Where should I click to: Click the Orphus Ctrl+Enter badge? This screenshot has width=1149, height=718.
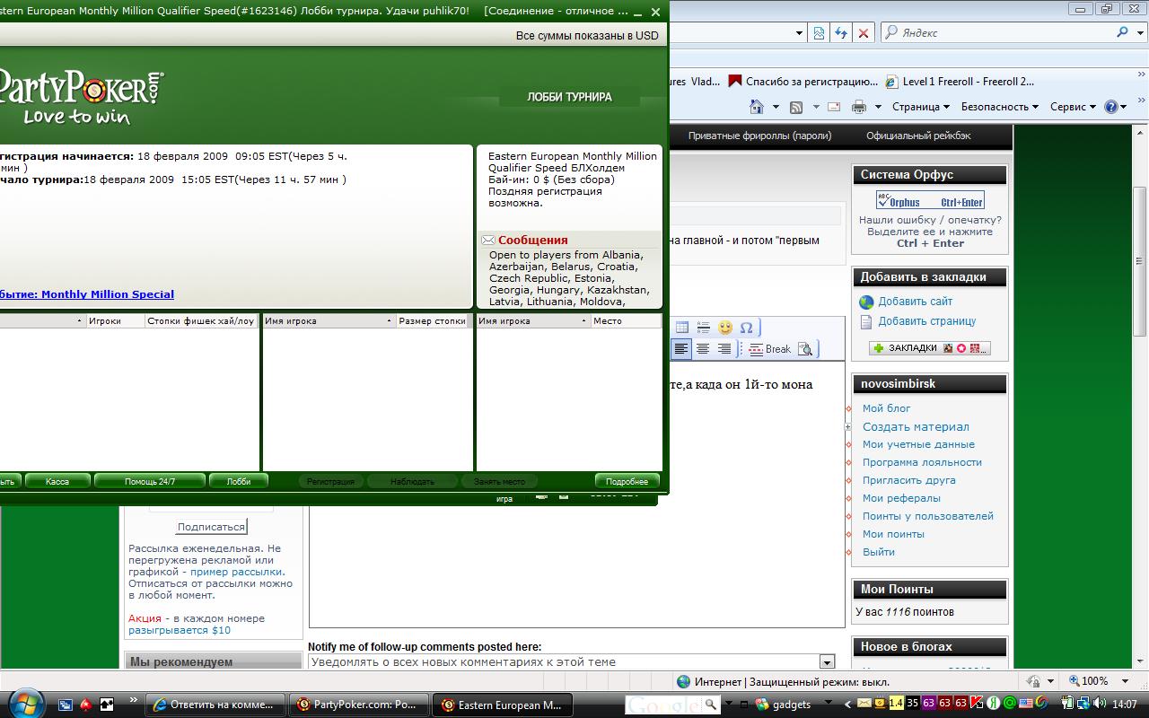930,200
